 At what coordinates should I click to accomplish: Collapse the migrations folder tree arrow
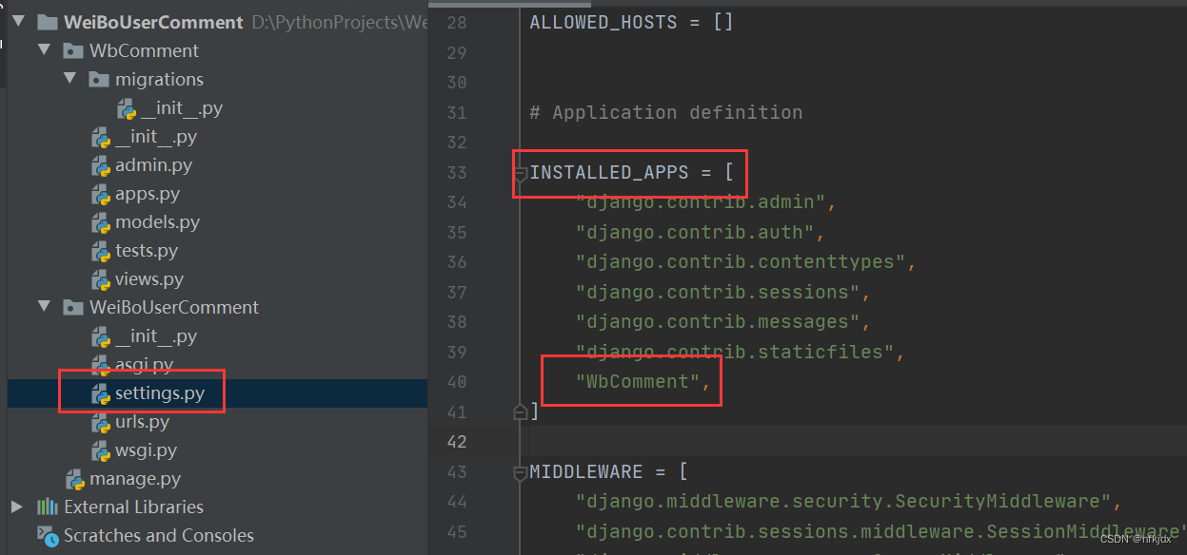pyautogui.click(x=69, y=78)
